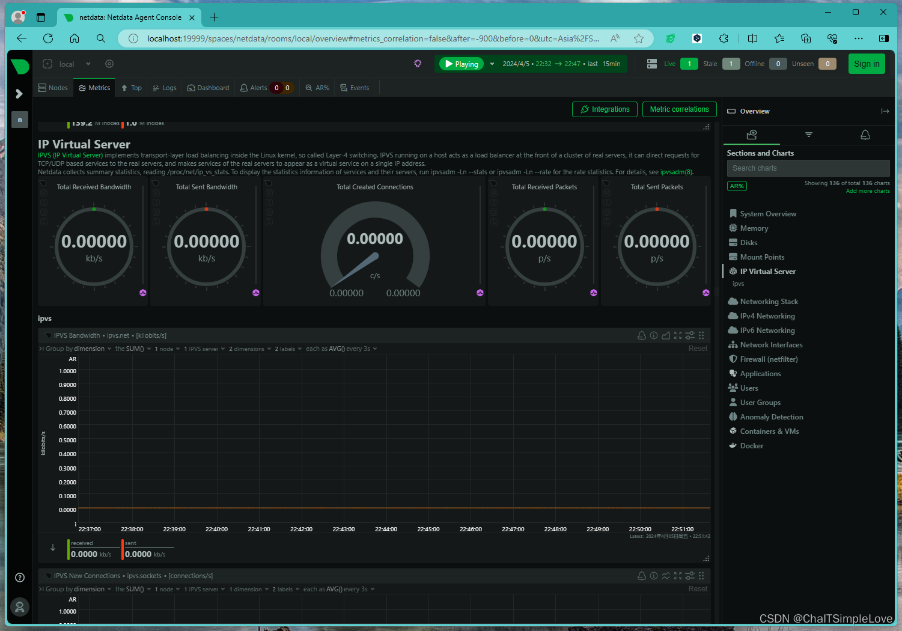Screen dimensions: 902x631
Task: Select Firewall (netfilter) section
Action: click(769, 359)
